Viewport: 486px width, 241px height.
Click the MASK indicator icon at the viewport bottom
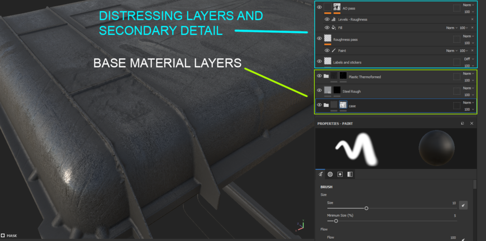click(3, 236)
